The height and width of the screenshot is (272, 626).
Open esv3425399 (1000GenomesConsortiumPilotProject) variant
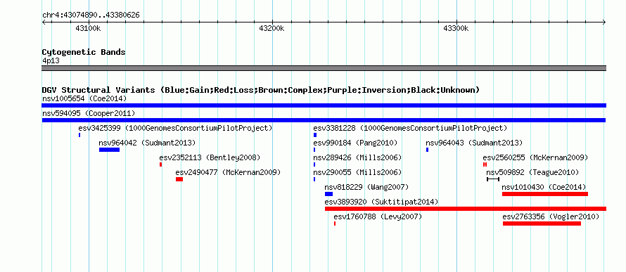[x=175, y=128]
